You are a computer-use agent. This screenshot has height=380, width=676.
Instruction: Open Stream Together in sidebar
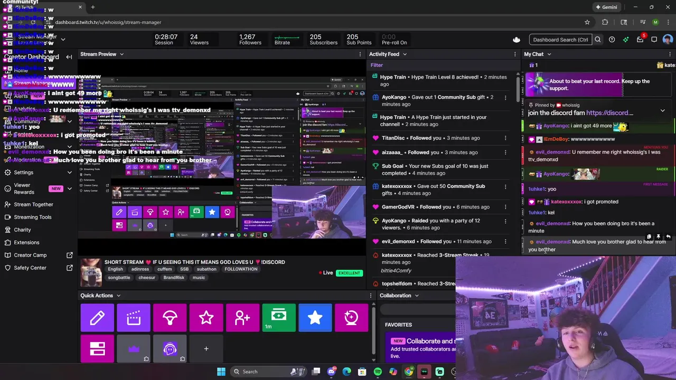tap(33, 204)
